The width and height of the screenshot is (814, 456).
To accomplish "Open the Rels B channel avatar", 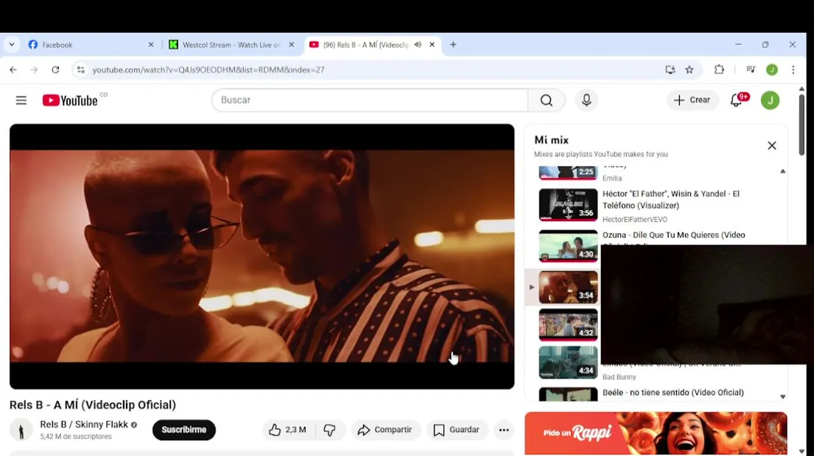I will click(x=21, y=430).
